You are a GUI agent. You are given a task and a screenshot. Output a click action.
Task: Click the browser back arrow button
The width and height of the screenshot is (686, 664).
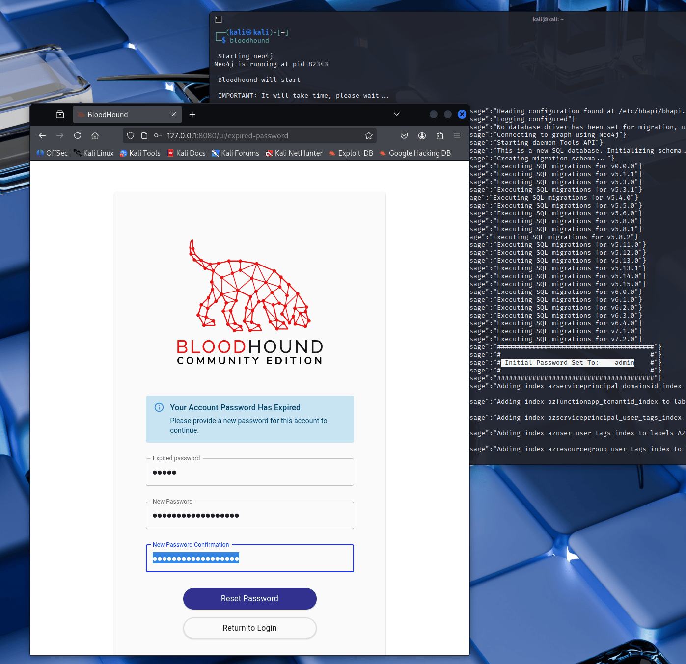click(x=42, y=136)
